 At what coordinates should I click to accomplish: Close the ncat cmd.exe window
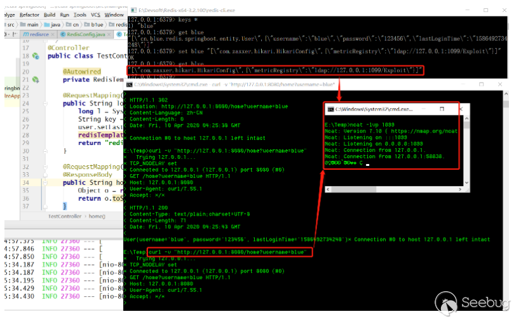(x=461, y=109)
